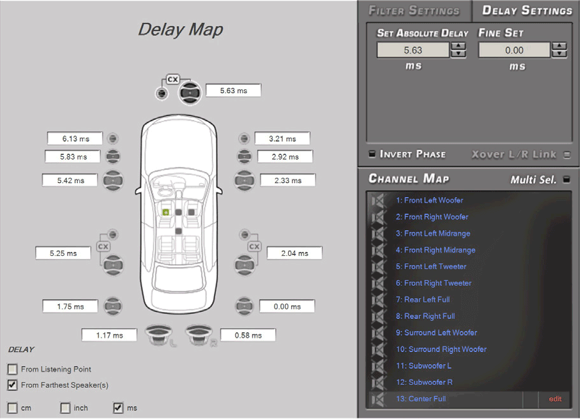Decrease the Set Absolute Delay value

(458, 54)
